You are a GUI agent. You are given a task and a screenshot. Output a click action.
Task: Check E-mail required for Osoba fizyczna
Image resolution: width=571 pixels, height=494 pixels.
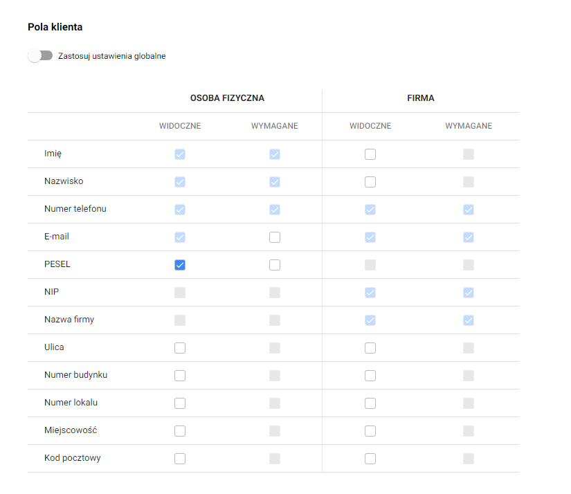pos(275,237)
